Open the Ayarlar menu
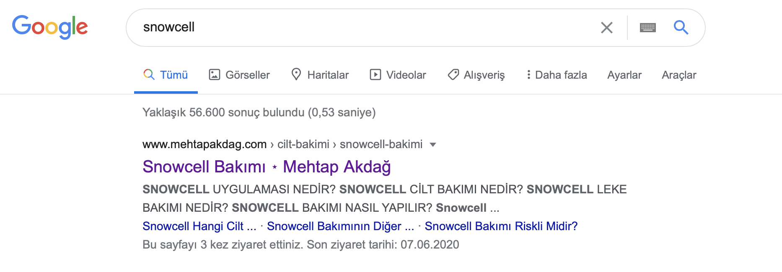This screenshot has width=782, height=272. pyautogui.click(x=624, y=74)
